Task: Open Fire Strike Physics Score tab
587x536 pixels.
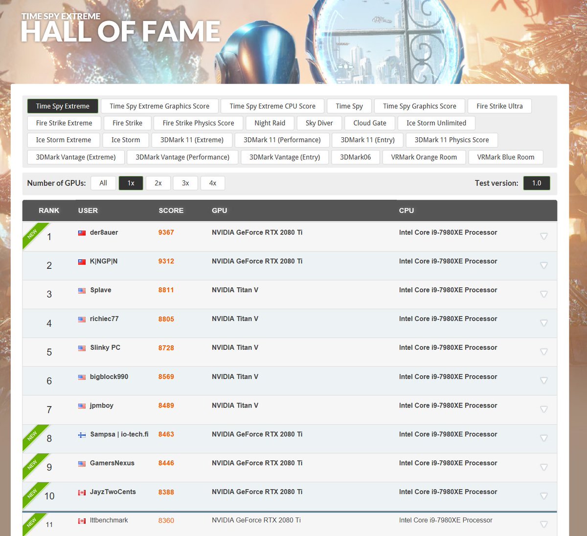Action: [x=198, y=123]
